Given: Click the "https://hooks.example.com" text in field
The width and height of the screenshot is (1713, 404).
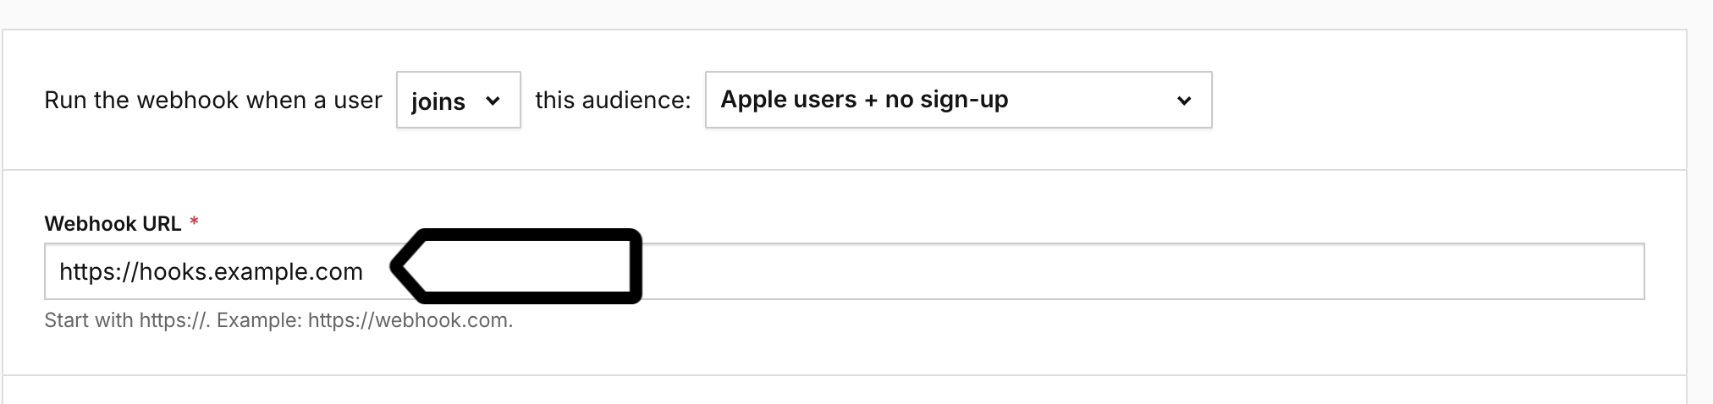Looking at the screenshot, I should pyautogui.click(x=211, y=272).
